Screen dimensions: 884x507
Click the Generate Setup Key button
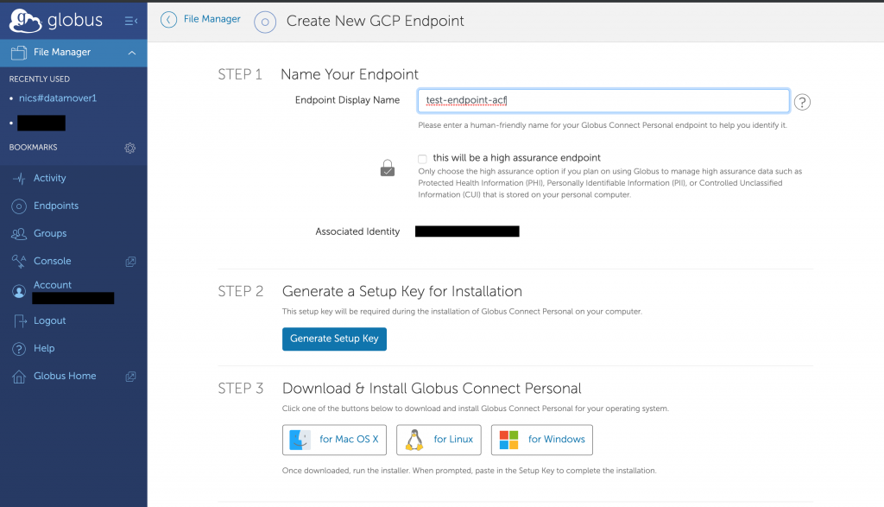click(334, 339)
